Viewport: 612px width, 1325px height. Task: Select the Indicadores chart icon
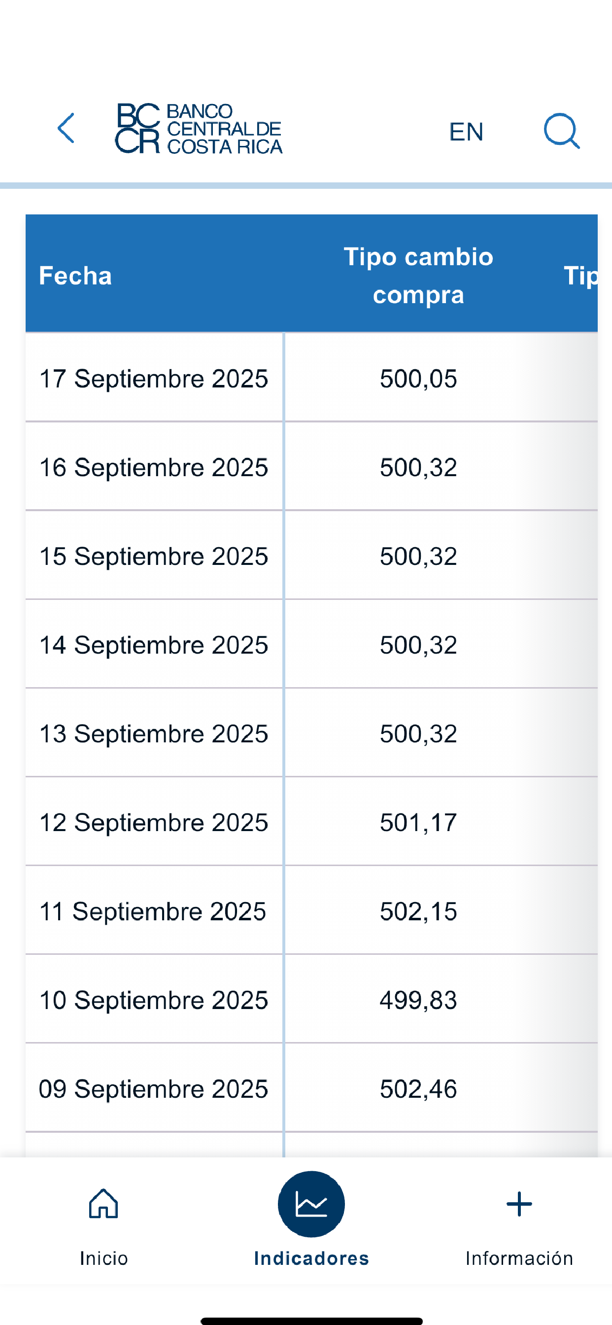tap(311, 1204)
